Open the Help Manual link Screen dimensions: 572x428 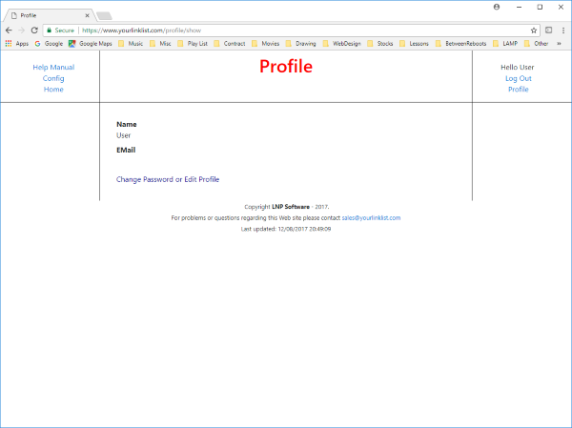click(x=53, y=68)
